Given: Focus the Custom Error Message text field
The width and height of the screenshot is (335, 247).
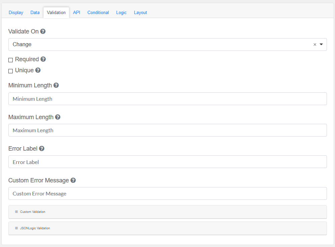Looking at the screenshot, I should [167, 193].
